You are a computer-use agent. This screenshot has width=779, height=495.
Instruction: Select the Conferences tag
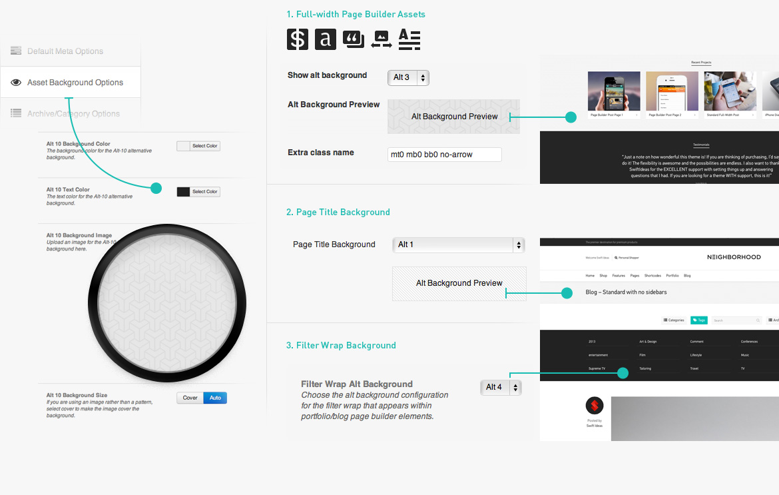(x=749, y=342)
